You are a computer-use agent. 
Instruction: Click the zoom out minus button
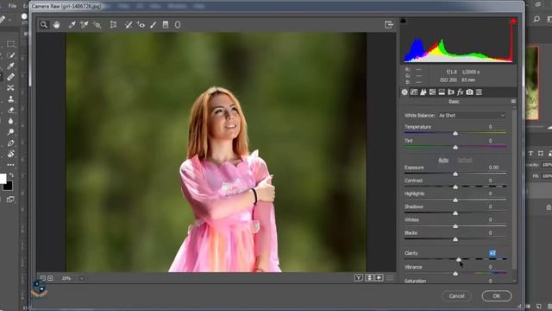43,278
